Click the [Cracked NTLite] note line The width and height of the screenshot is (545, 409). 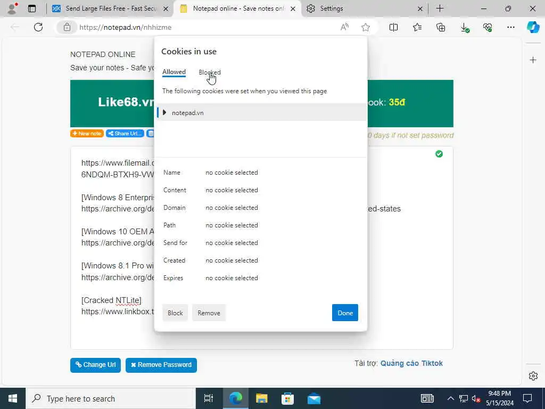click(x=111, y=300)
